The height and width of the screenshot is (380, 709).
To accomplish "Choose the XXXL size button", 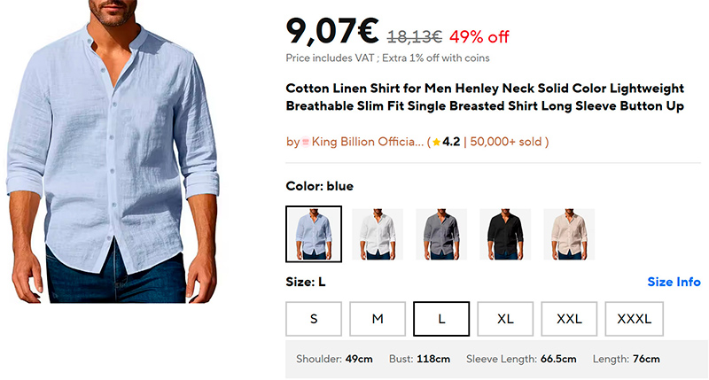I will (634, 319).
